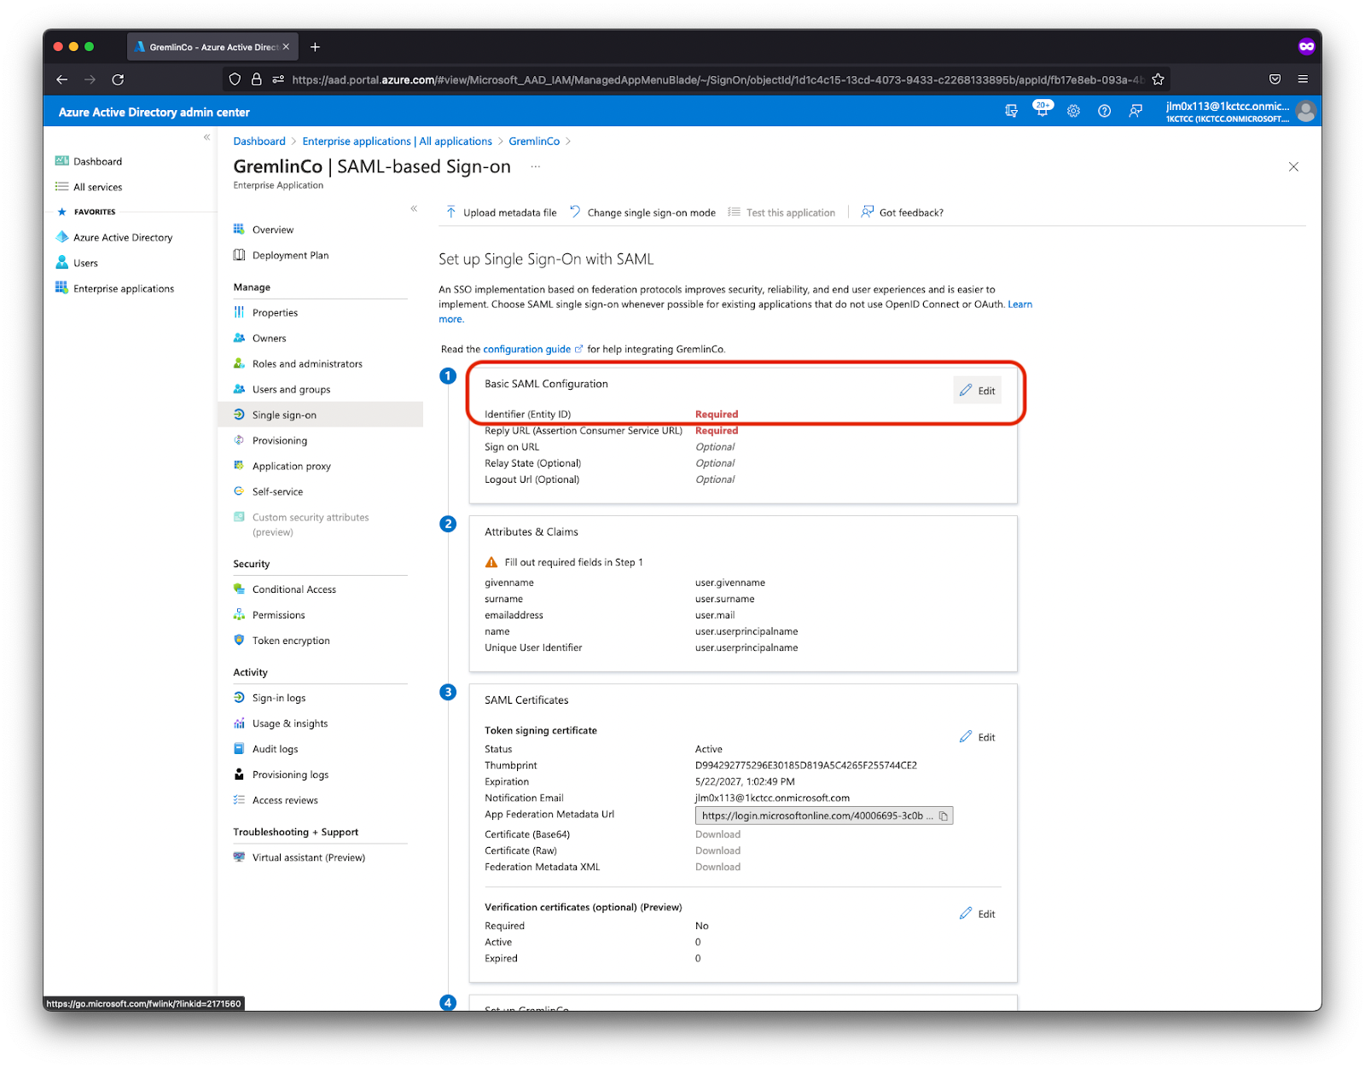Click the site padlock icon in address bar

click(x=256, y=79)
